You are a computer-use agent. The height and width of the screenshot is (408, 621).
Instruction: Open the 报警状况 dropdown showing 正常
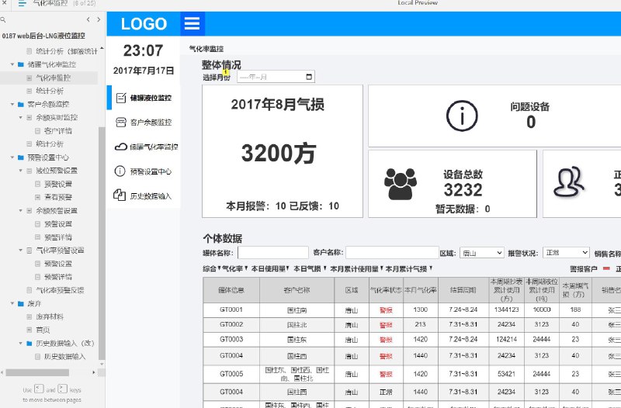coord(566,252)
